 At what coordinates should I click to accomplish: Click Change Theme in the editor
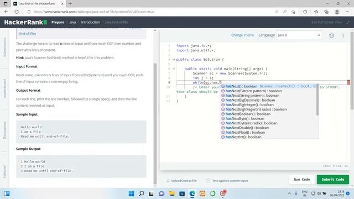point(242,35)
